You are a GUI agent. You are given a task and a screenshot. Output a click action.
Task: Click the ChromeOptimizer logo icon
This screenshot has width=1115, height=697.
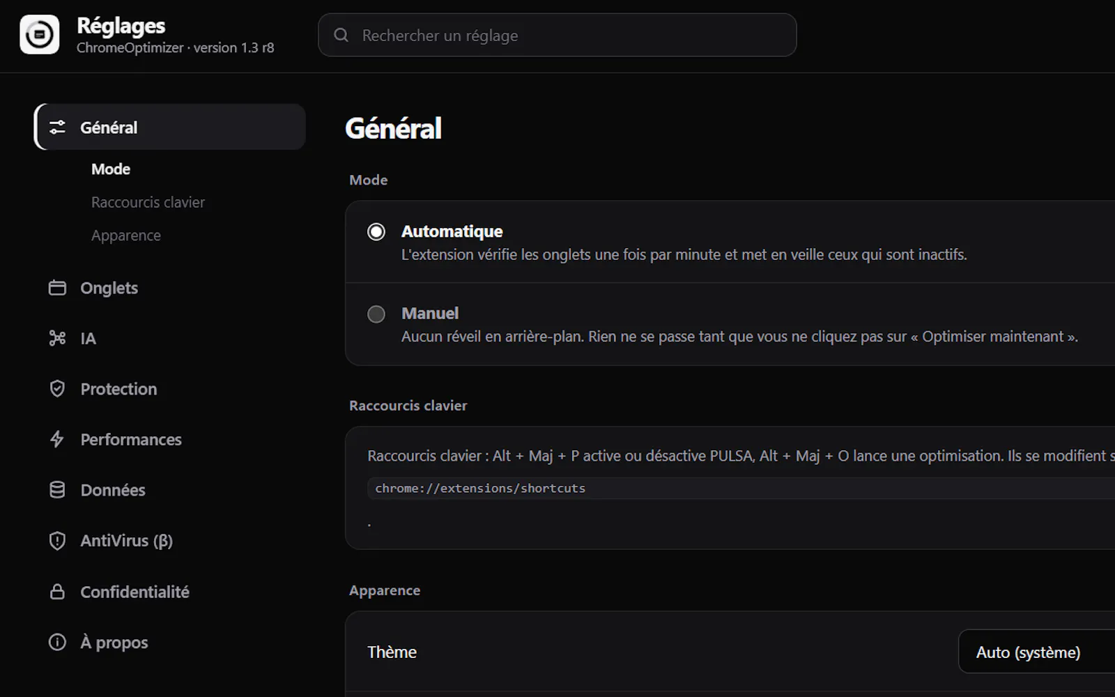[39, 34]
